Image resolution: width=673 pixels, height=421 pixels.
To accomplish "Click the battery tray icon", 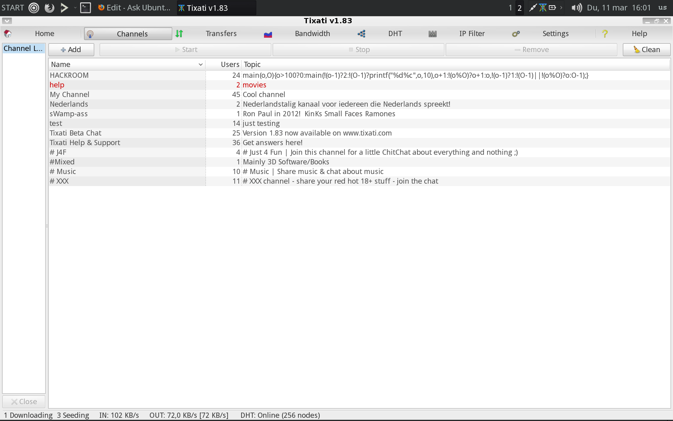I will 552,8.
